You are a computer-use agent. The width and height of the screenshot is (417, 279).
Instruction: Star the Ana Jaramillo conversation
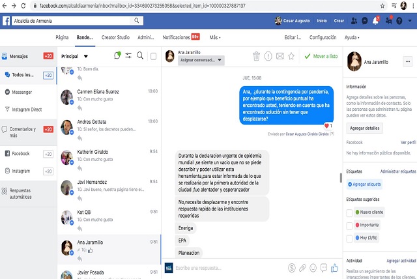click(291, 56)
